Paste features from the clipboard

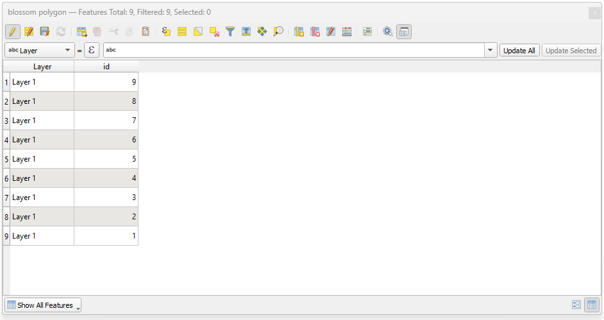[146, 31]
